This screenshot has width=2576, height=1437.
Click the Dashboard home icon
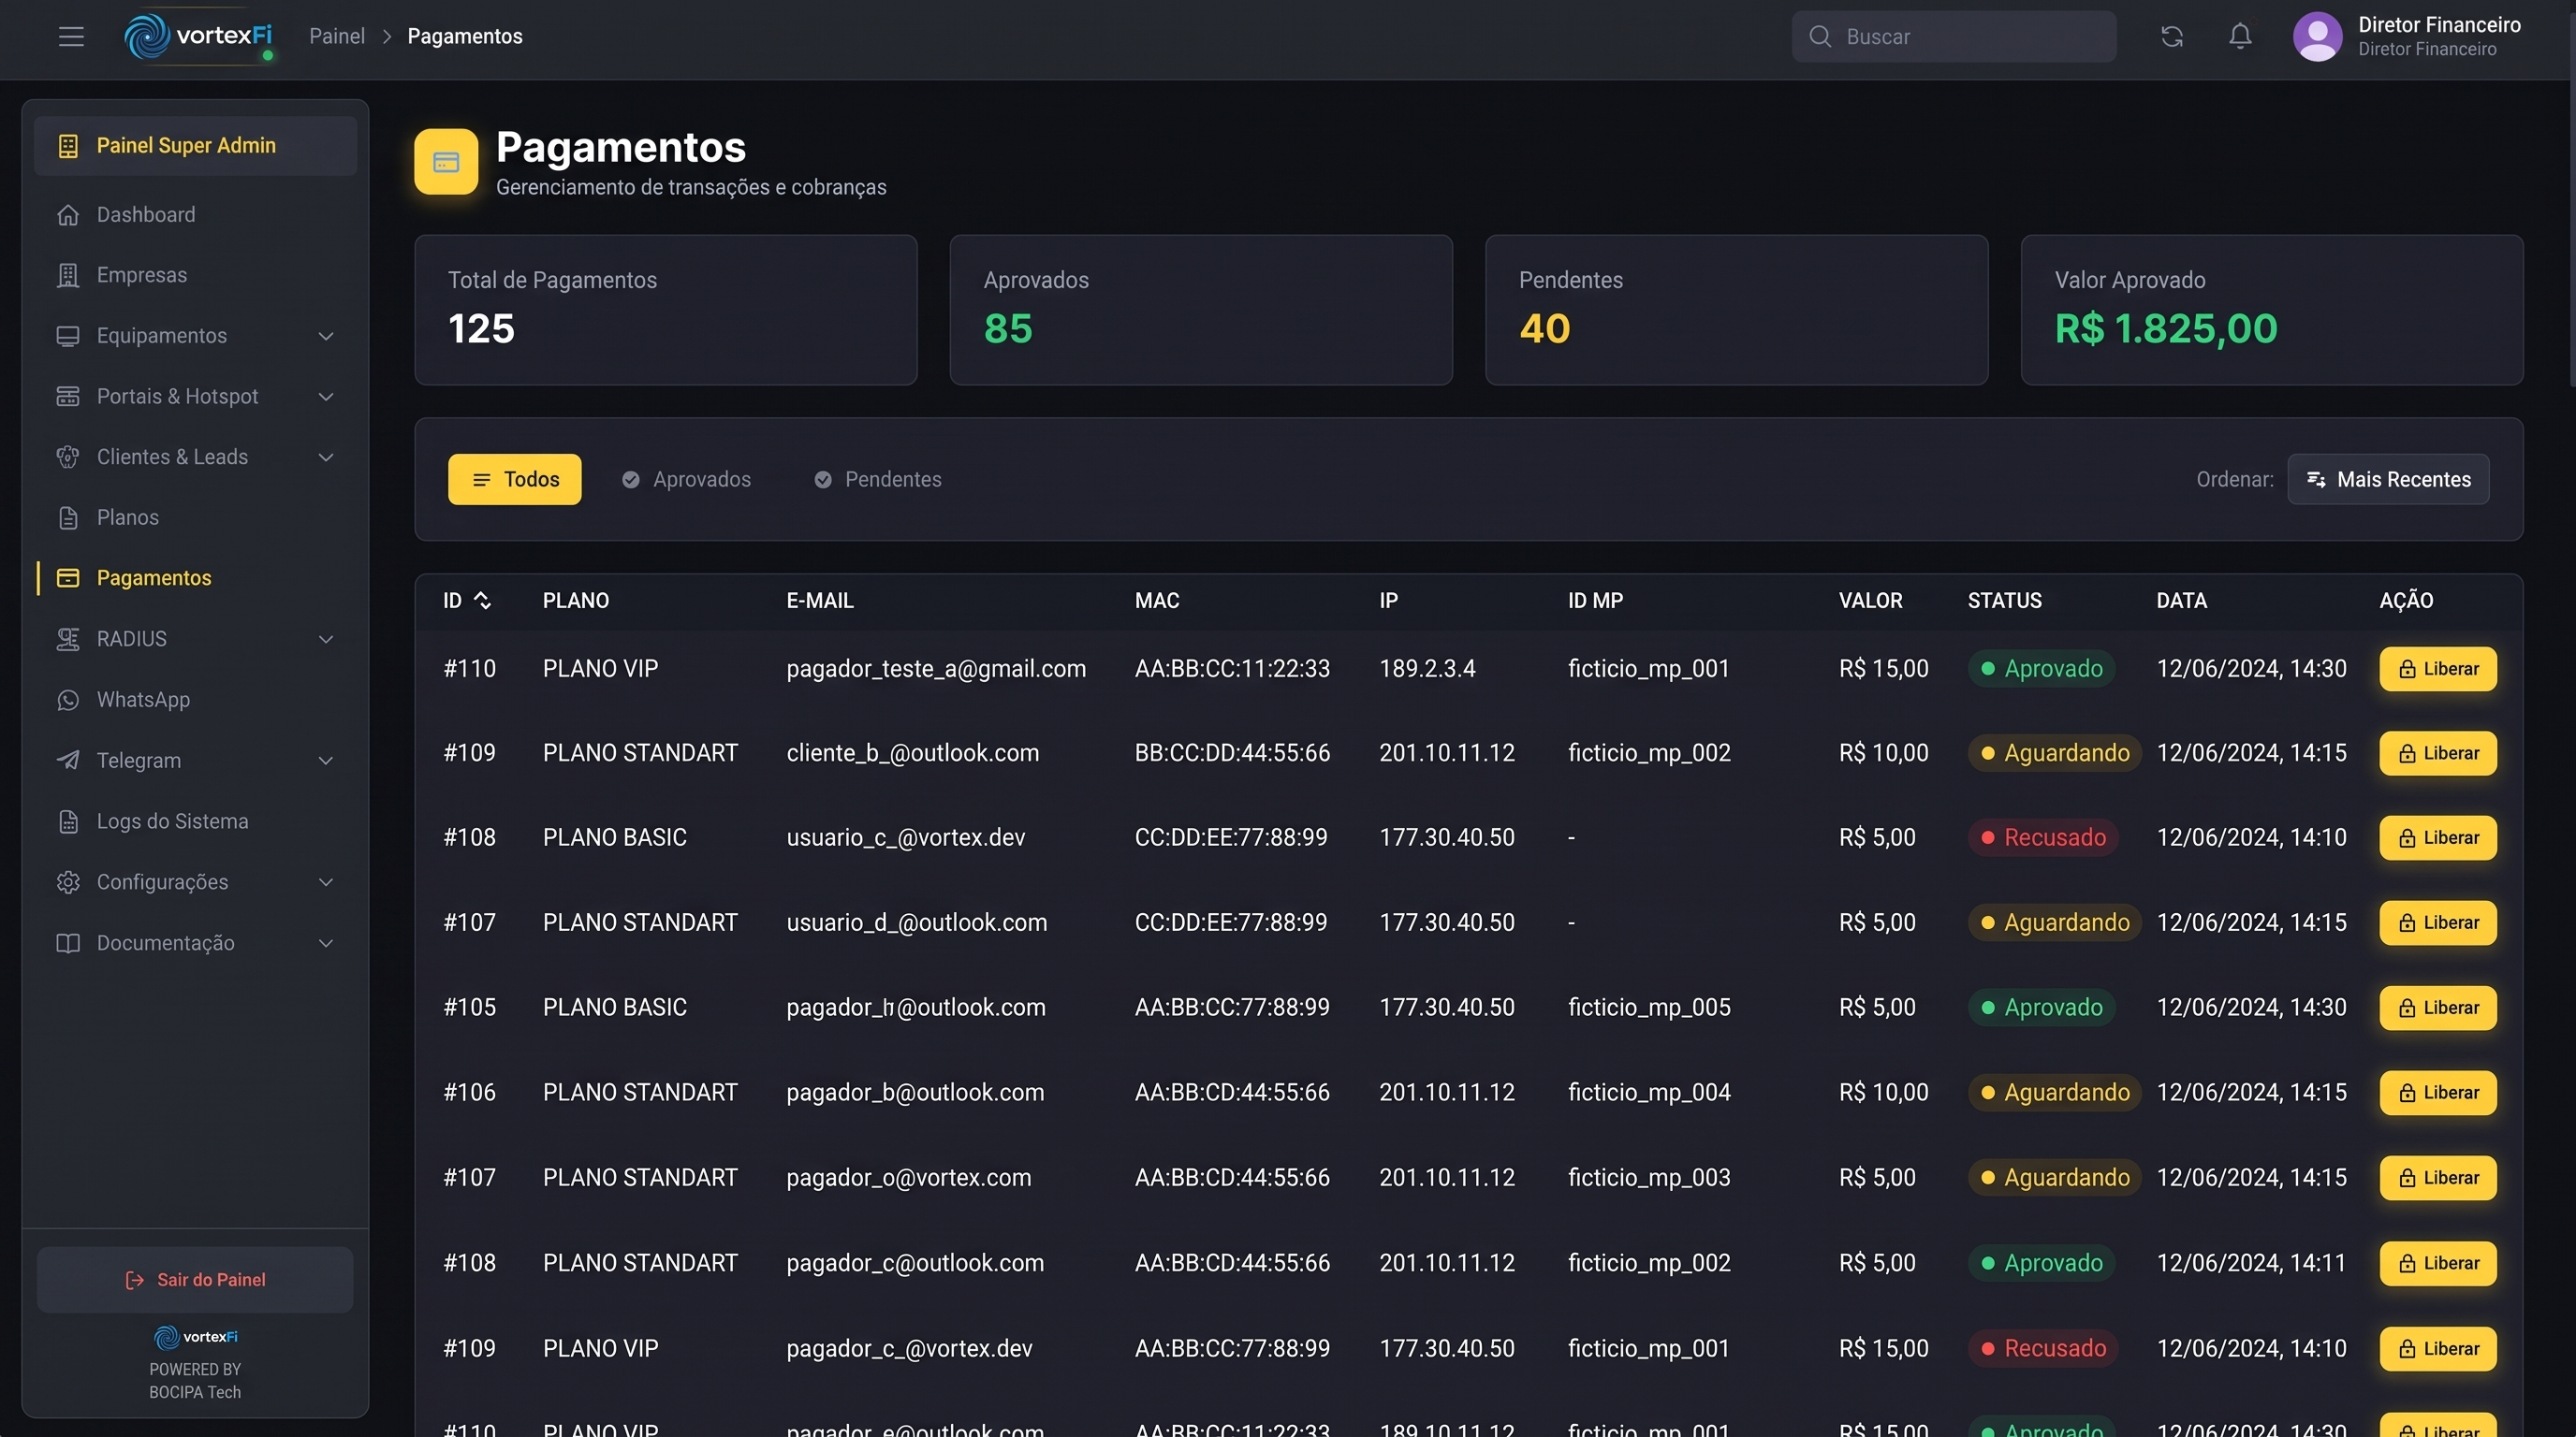[68, 215]
